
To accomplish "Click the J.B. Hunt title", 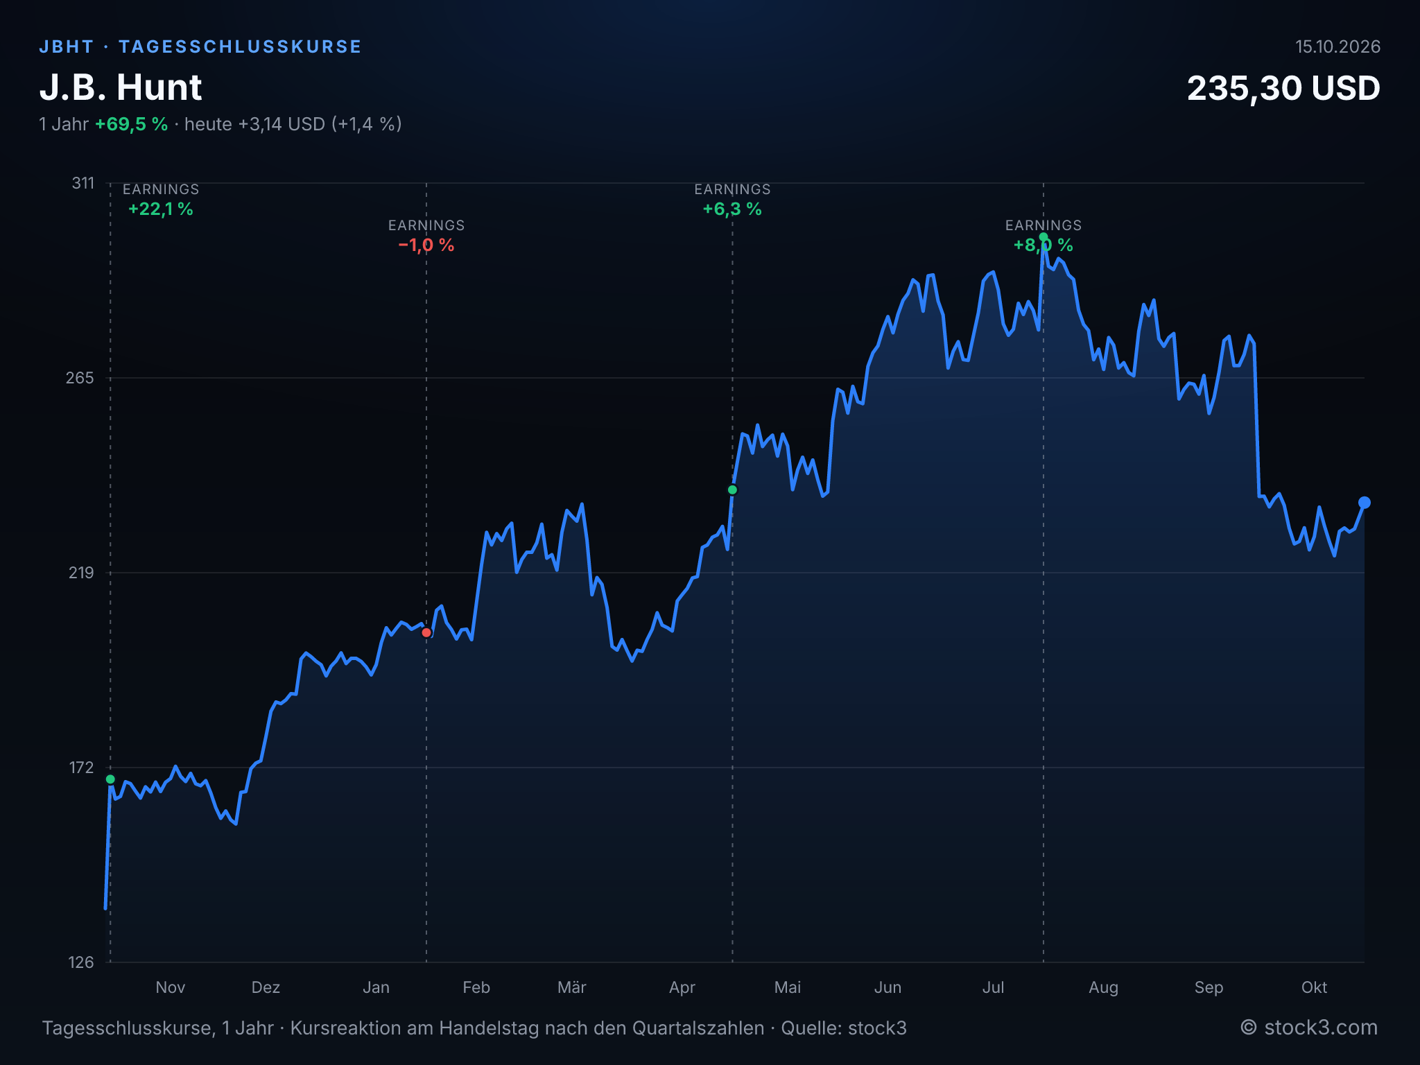I will click(x=121, y=87).
